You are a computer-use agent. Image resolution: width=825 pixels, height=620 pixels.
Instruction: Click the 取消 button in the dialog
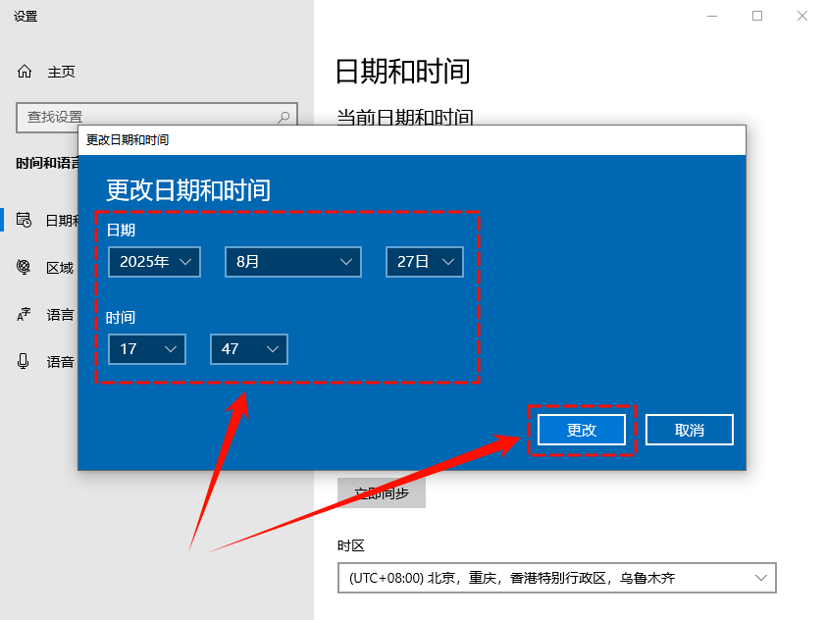690,430
